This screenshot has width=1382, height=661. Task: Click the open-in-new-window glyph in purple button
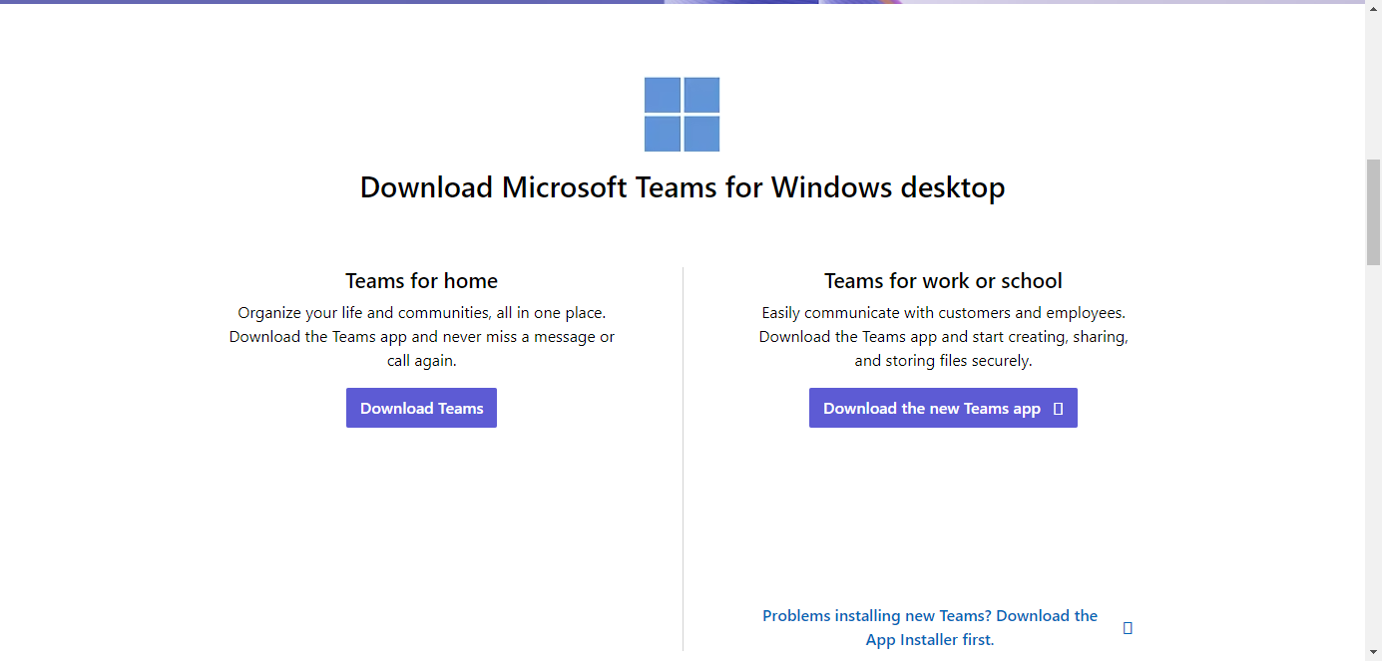1060,408
